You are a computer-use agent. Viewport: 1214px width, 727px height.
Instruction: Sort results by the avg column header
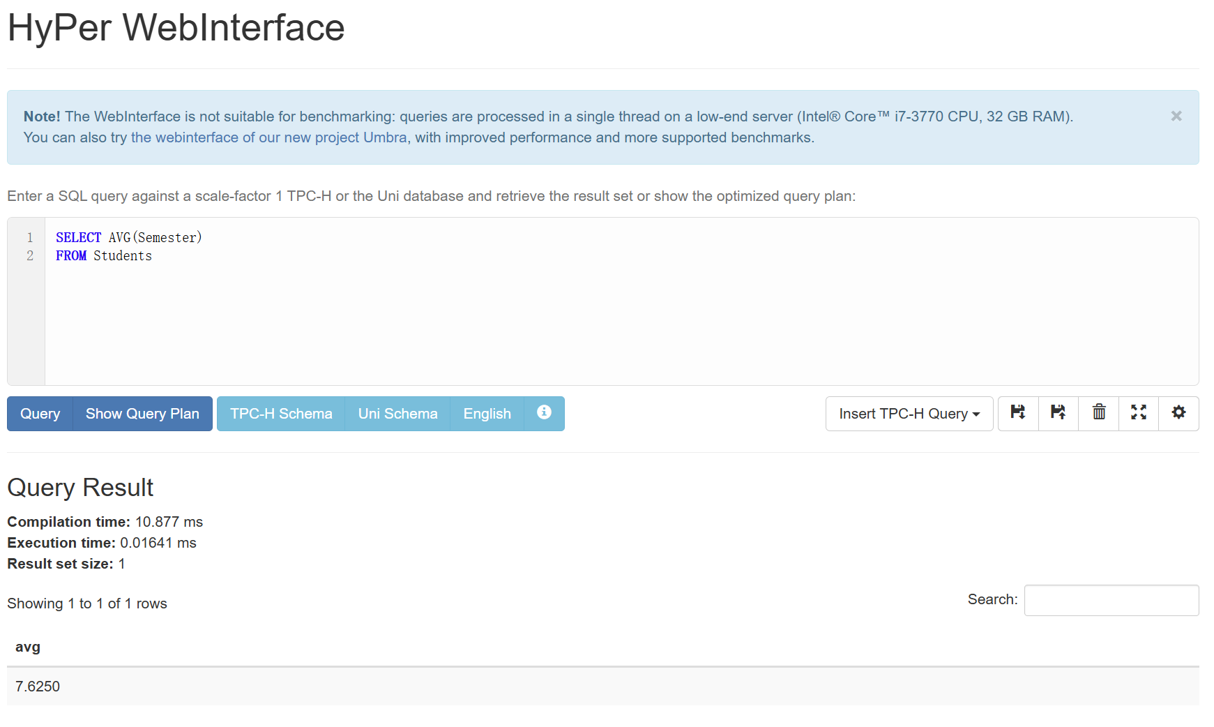point(28,647)
